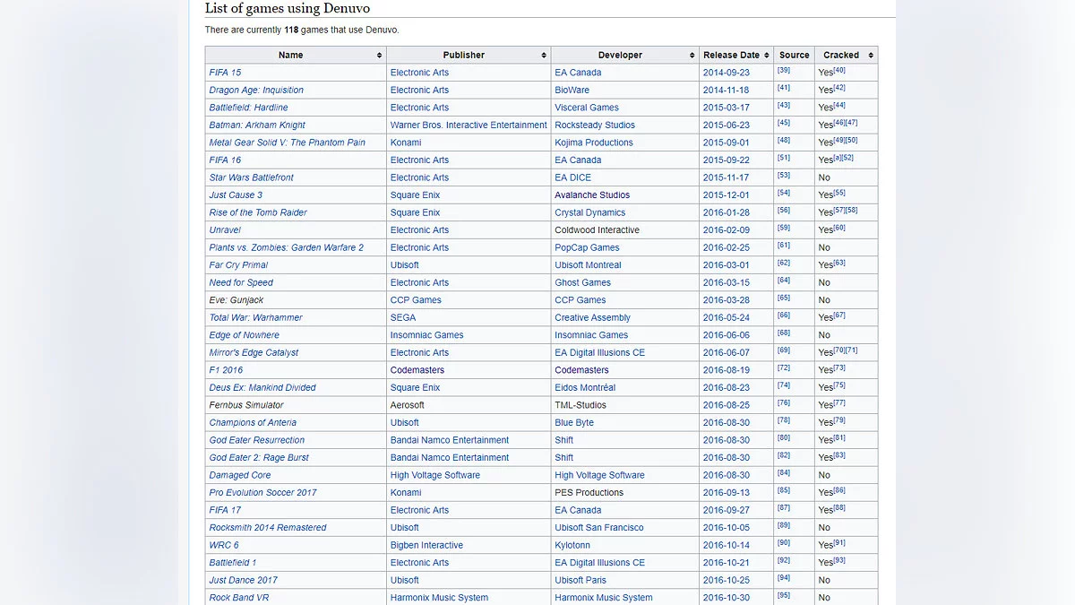Open reference [42] next to Dragon Age
This screenshot has height=605, width=1075.
838,88
